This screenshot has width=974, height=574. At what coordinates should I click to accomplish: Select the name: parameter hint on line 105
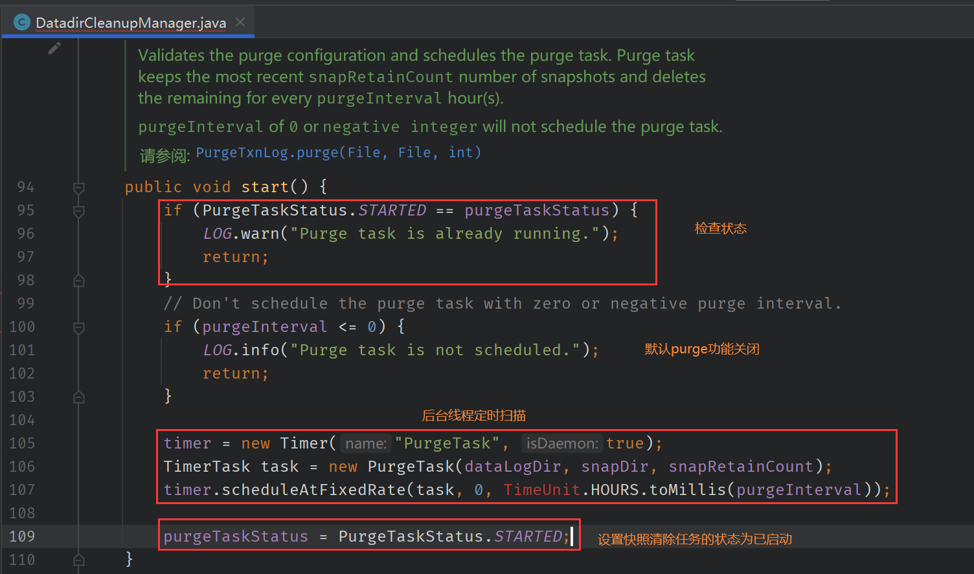[x=366, y=443]
